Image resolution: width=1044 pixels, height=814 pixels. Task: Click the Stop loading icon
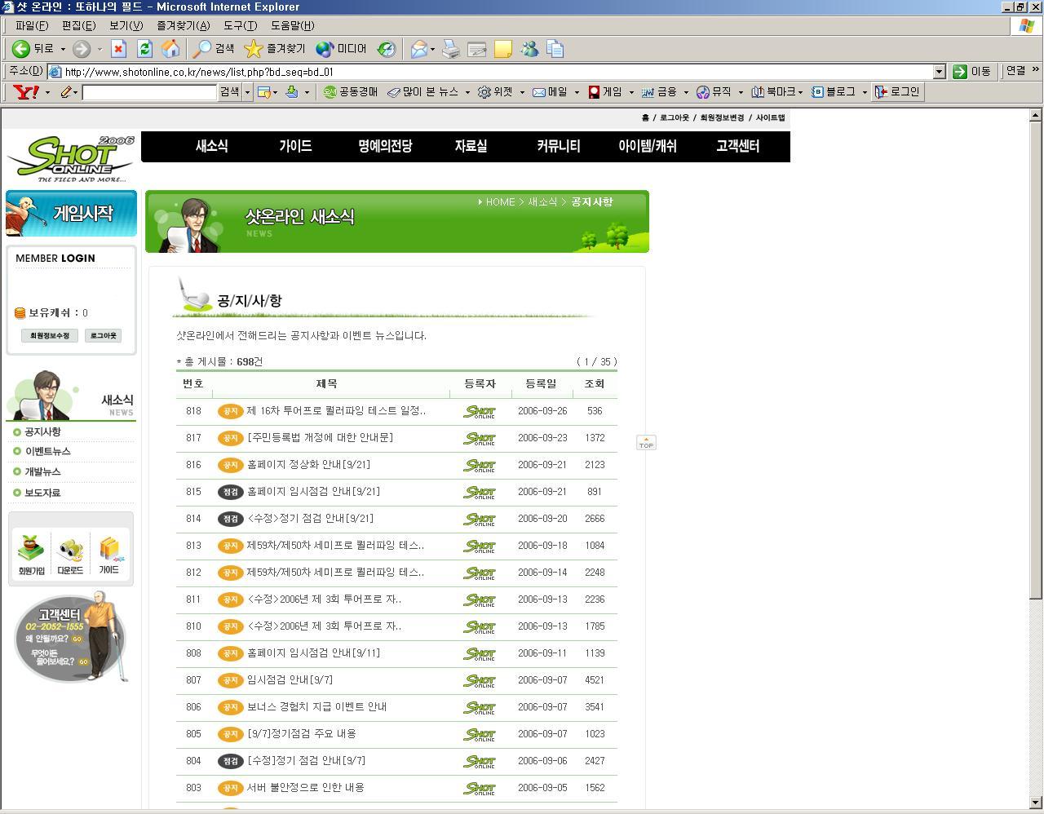pyautogui.click(x=119, y=49)
